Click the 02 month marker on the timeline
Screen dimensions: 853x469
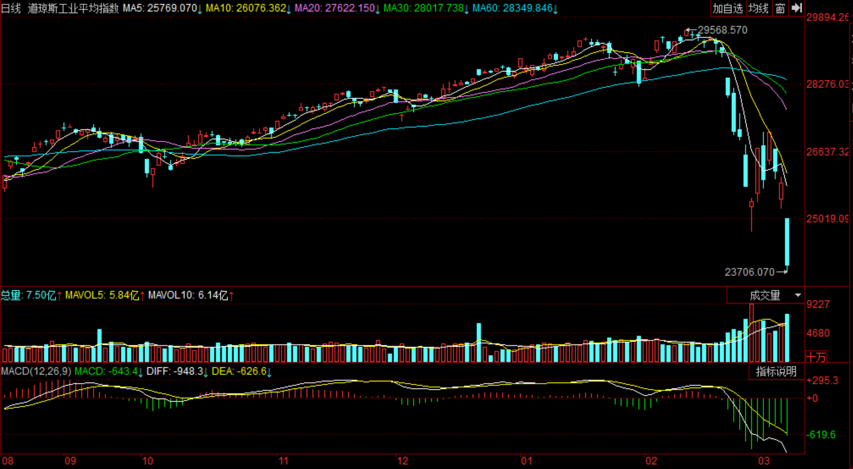[x=651, y=461]
